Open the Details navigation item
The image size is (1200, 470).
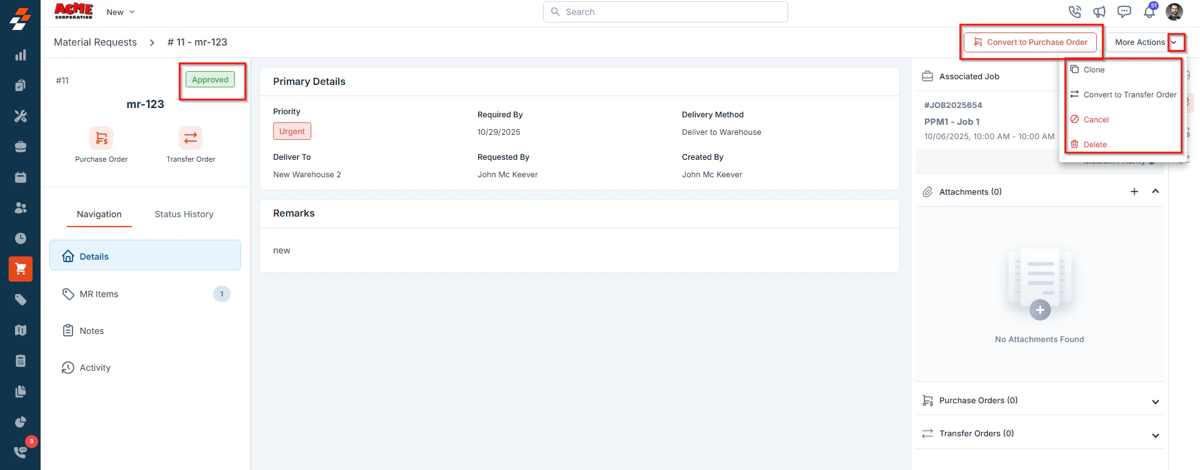[x=145, y=255]
